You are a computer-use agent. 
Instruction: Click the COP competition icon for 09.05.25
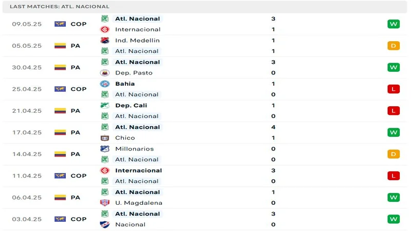point(60,24)
